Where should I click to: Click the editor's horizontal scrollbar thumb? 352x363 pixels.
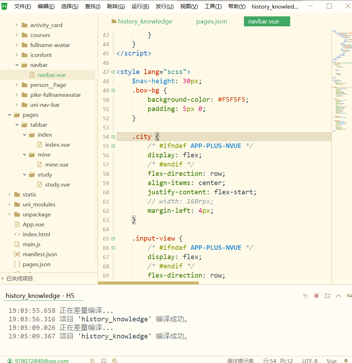(148, 283)
